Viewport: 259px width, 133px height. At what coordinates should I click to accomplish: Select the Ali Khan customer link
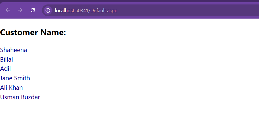coord(11,88)
